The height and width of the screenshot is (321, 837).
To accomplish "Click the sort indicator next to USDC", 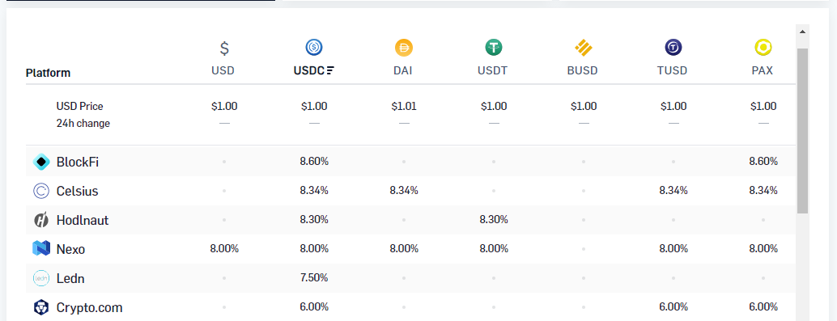I will click(330, 70).
